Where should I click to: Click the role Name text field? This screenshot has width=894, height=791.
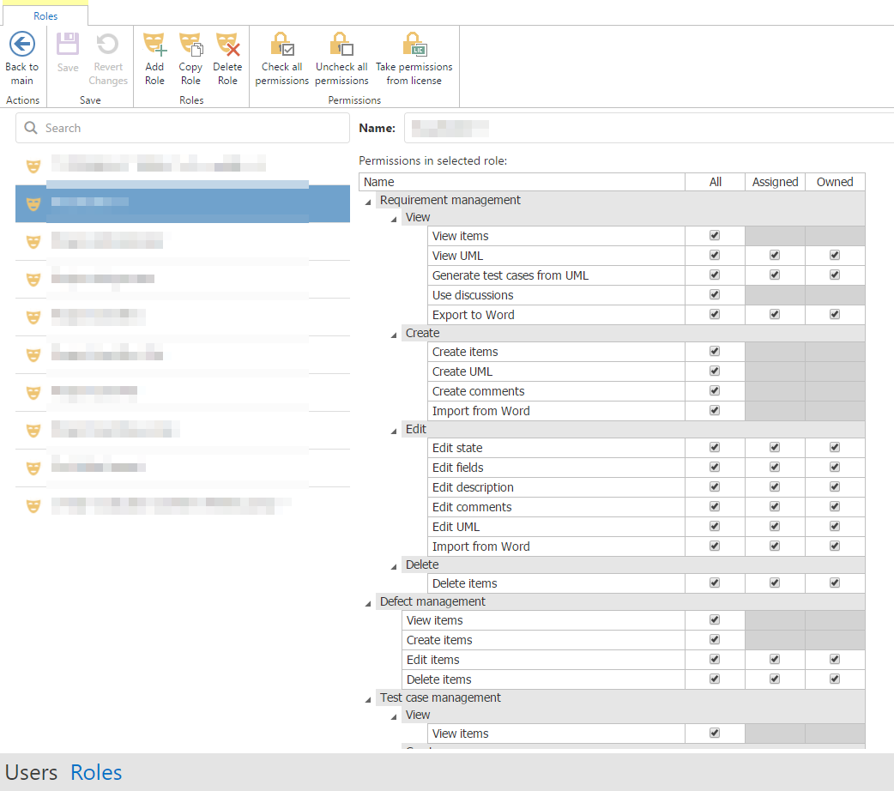[648, 128]
